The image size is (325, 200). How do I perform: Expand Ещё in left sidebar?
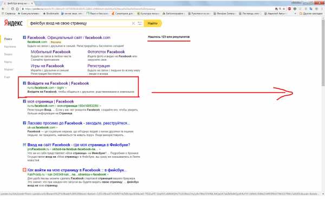7,77
